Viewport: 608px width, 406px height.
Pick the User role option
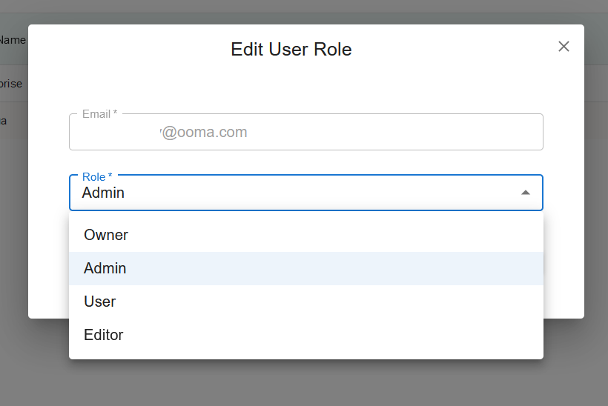click(100, 302)
